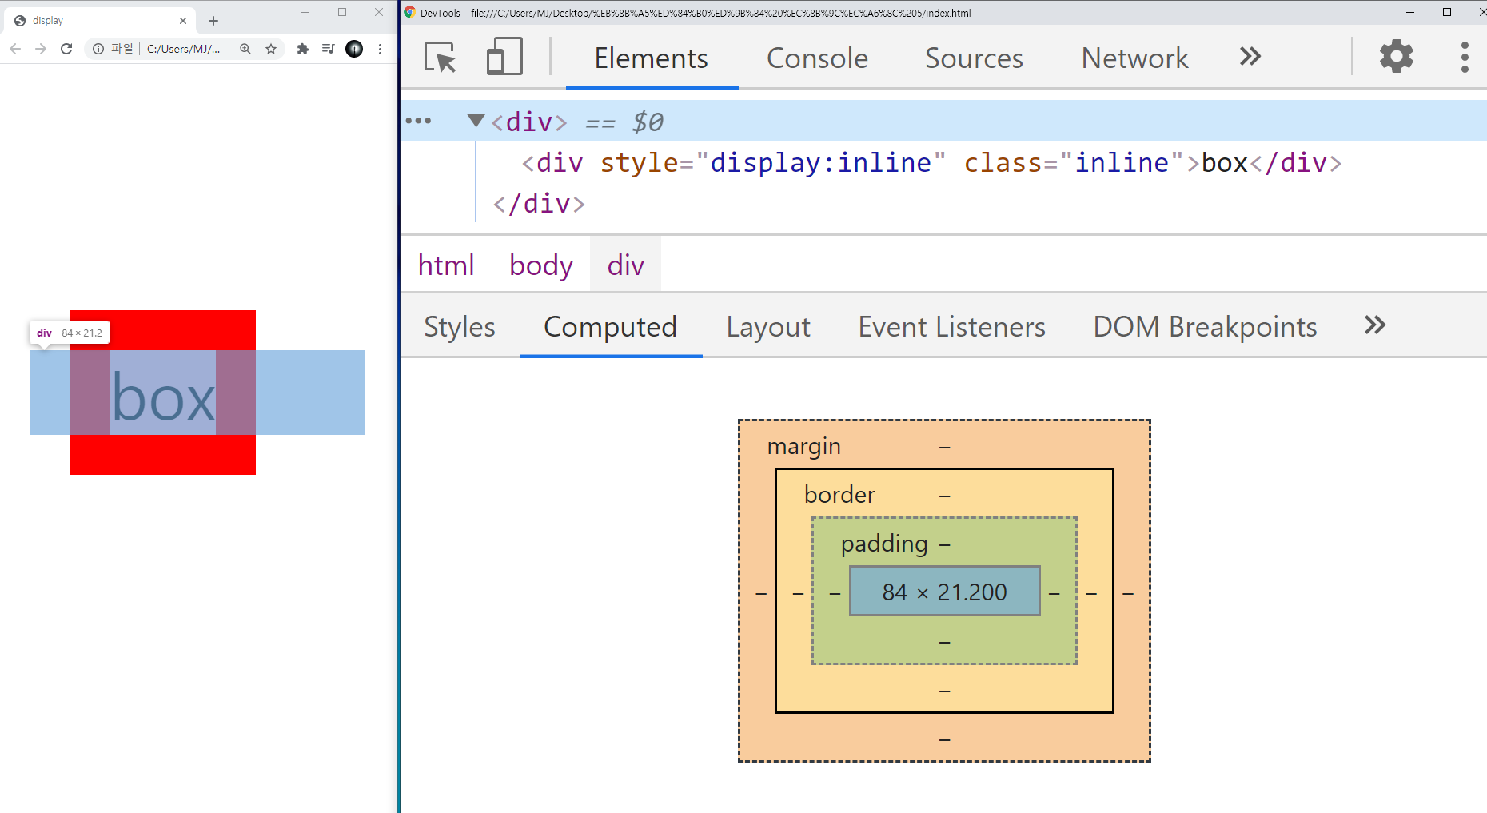Open the Chrome three-dot menu
The width and height of the screenshot is (1487, 813).
[x=380, y=49]
